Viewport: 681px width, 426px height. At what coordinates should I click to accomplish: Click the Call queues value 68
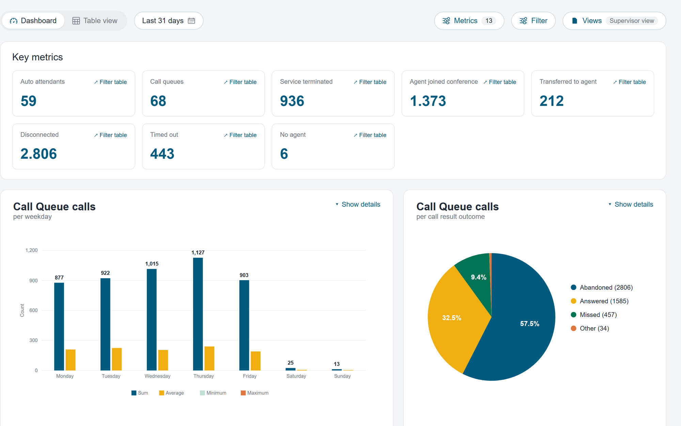158,101
